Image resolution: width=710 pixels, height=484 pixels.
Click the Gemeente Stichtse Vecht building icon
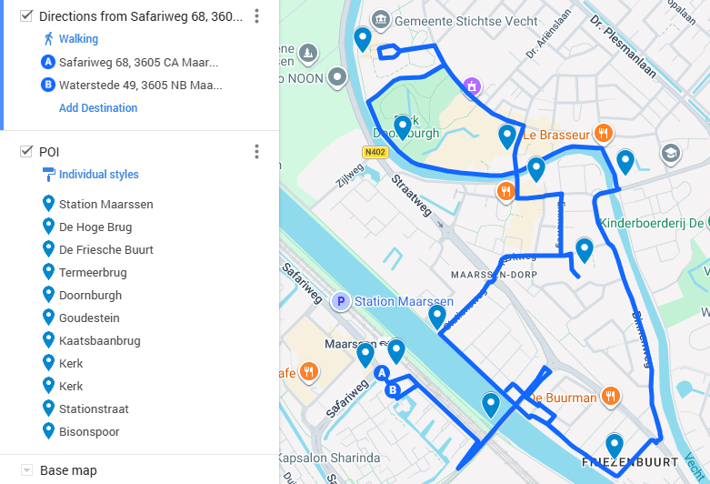coord(381,20)
